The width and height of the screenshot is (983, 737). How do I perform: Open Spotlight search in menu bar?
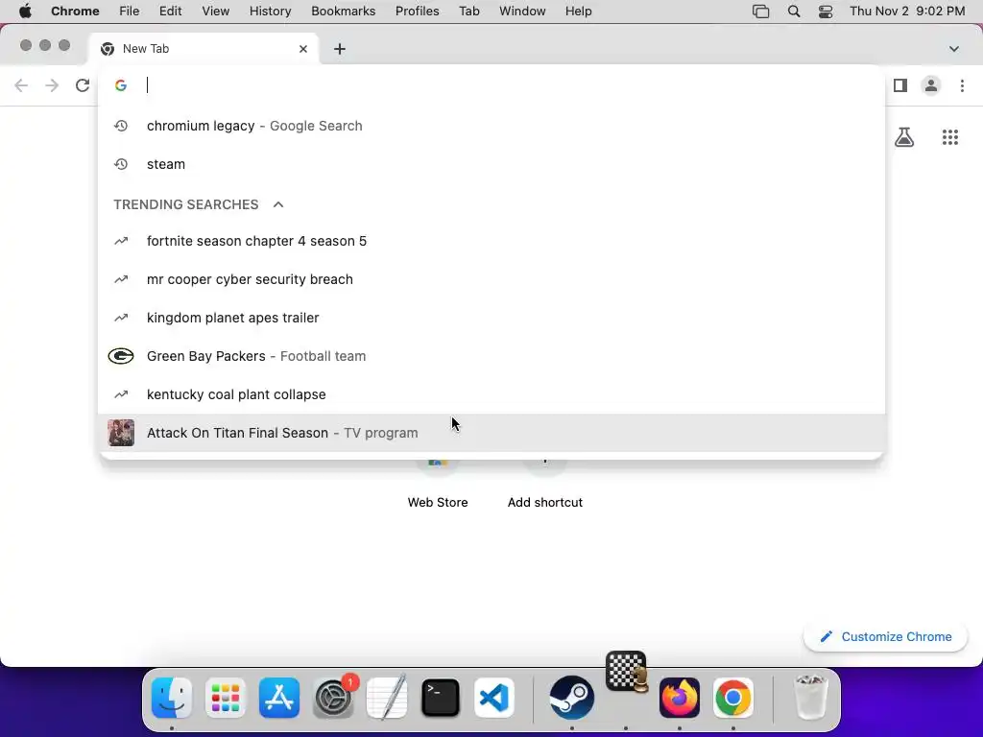(x=794, y=12)
